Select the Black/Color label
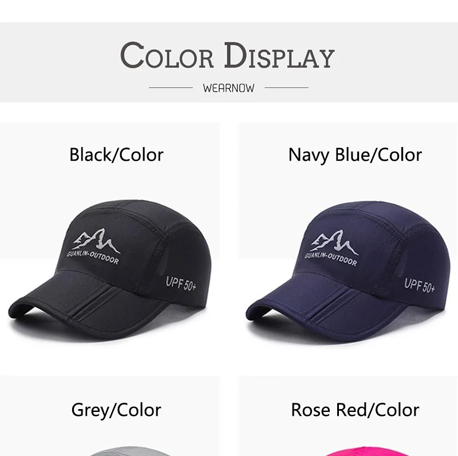Screen dimensions: 458x456 [116, 154]
